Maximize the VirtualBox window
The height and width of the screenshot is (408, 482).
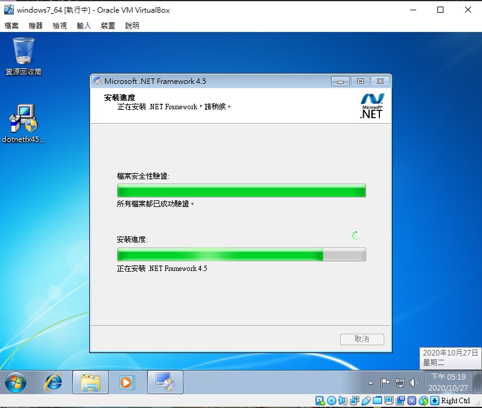[x=440, y=10]
